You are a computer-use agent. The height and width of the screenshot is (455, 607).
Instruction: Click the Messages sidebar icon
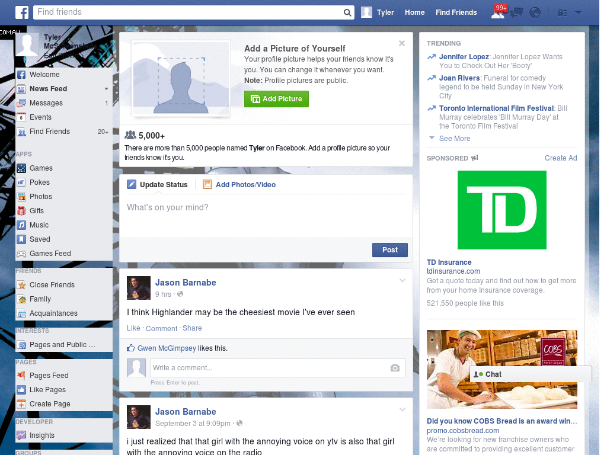[22, 103]
